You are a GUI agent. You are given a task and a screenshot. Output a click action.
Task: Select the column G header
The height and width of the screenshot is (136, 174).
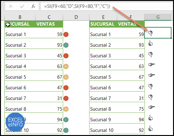[158, 17]
